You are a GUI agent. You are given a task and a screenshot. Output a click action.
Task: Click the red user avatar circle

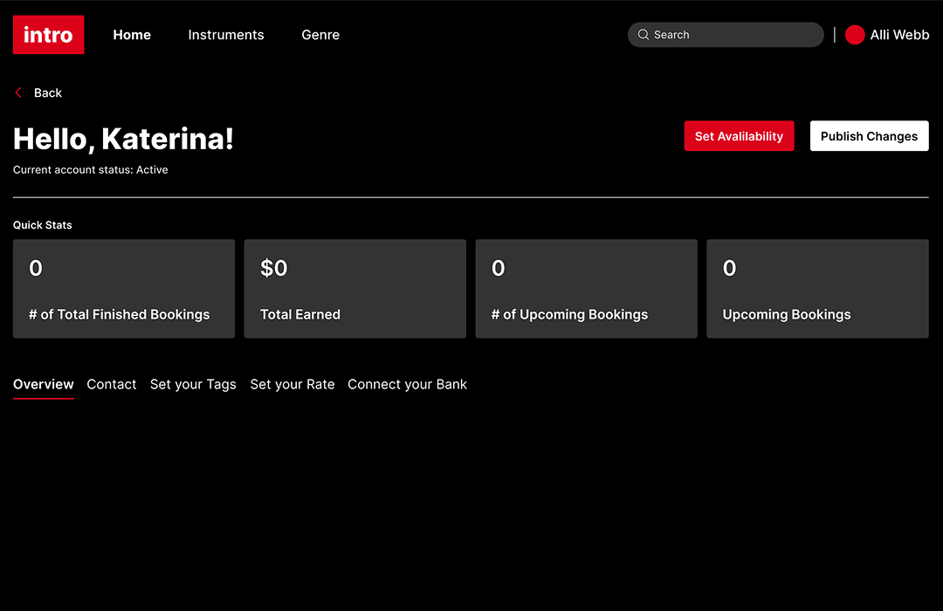[855, 35]
